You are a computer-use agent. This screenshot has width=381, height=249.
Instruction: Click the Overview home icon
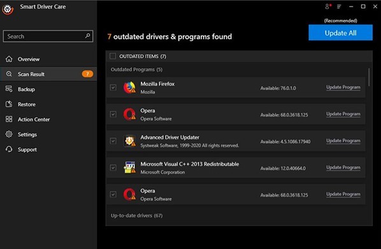(x=9, y=59)
